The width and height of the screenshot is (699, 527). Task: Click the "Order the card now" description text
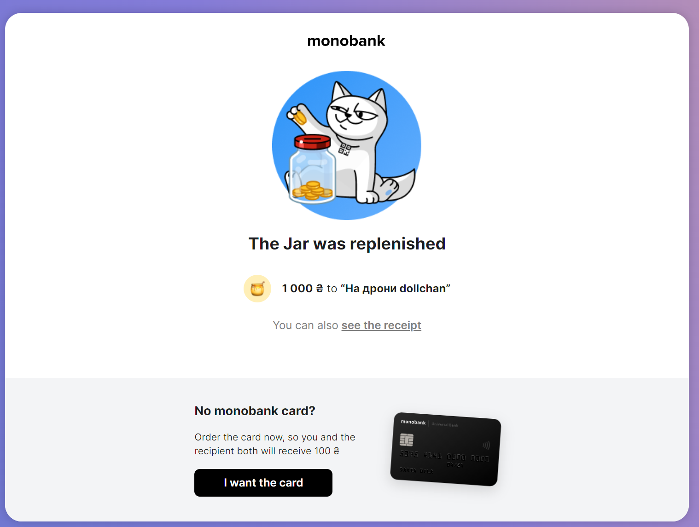coord(275,444)
